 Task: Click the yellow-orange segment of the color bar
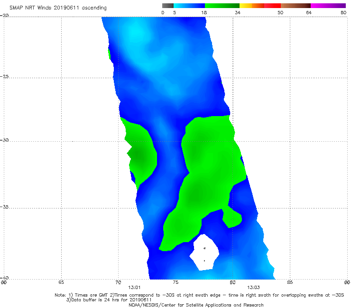click(252, 6)
